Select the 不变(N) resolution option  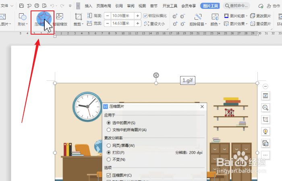tap(109, 159)
